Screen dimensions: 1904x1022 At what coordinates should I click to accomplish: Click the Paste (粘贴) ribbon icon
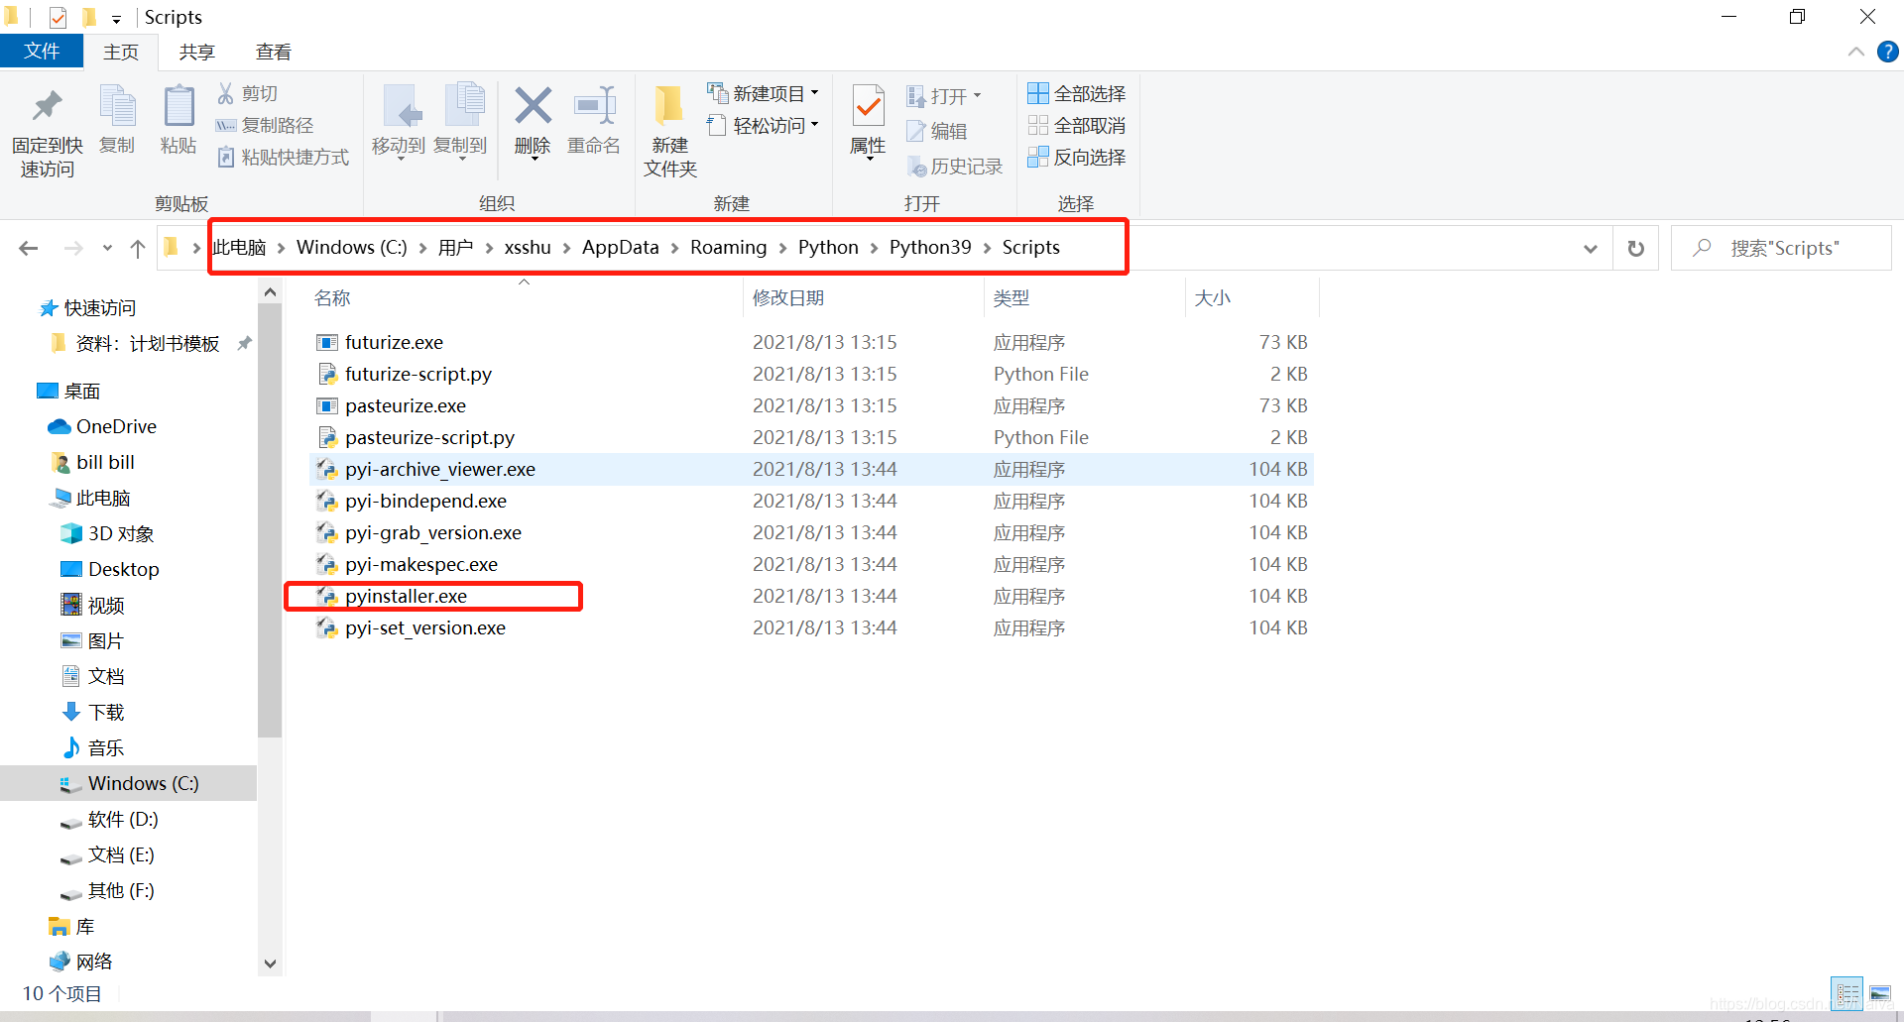pos(178,107)
